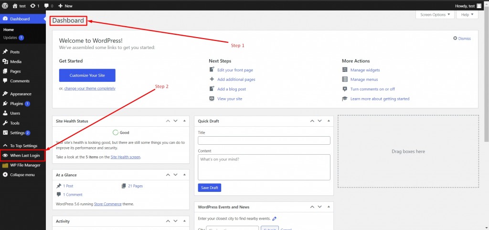489x230 pixels.
Task: Click the Posts pushpin icon
Action: coord(5,52)
